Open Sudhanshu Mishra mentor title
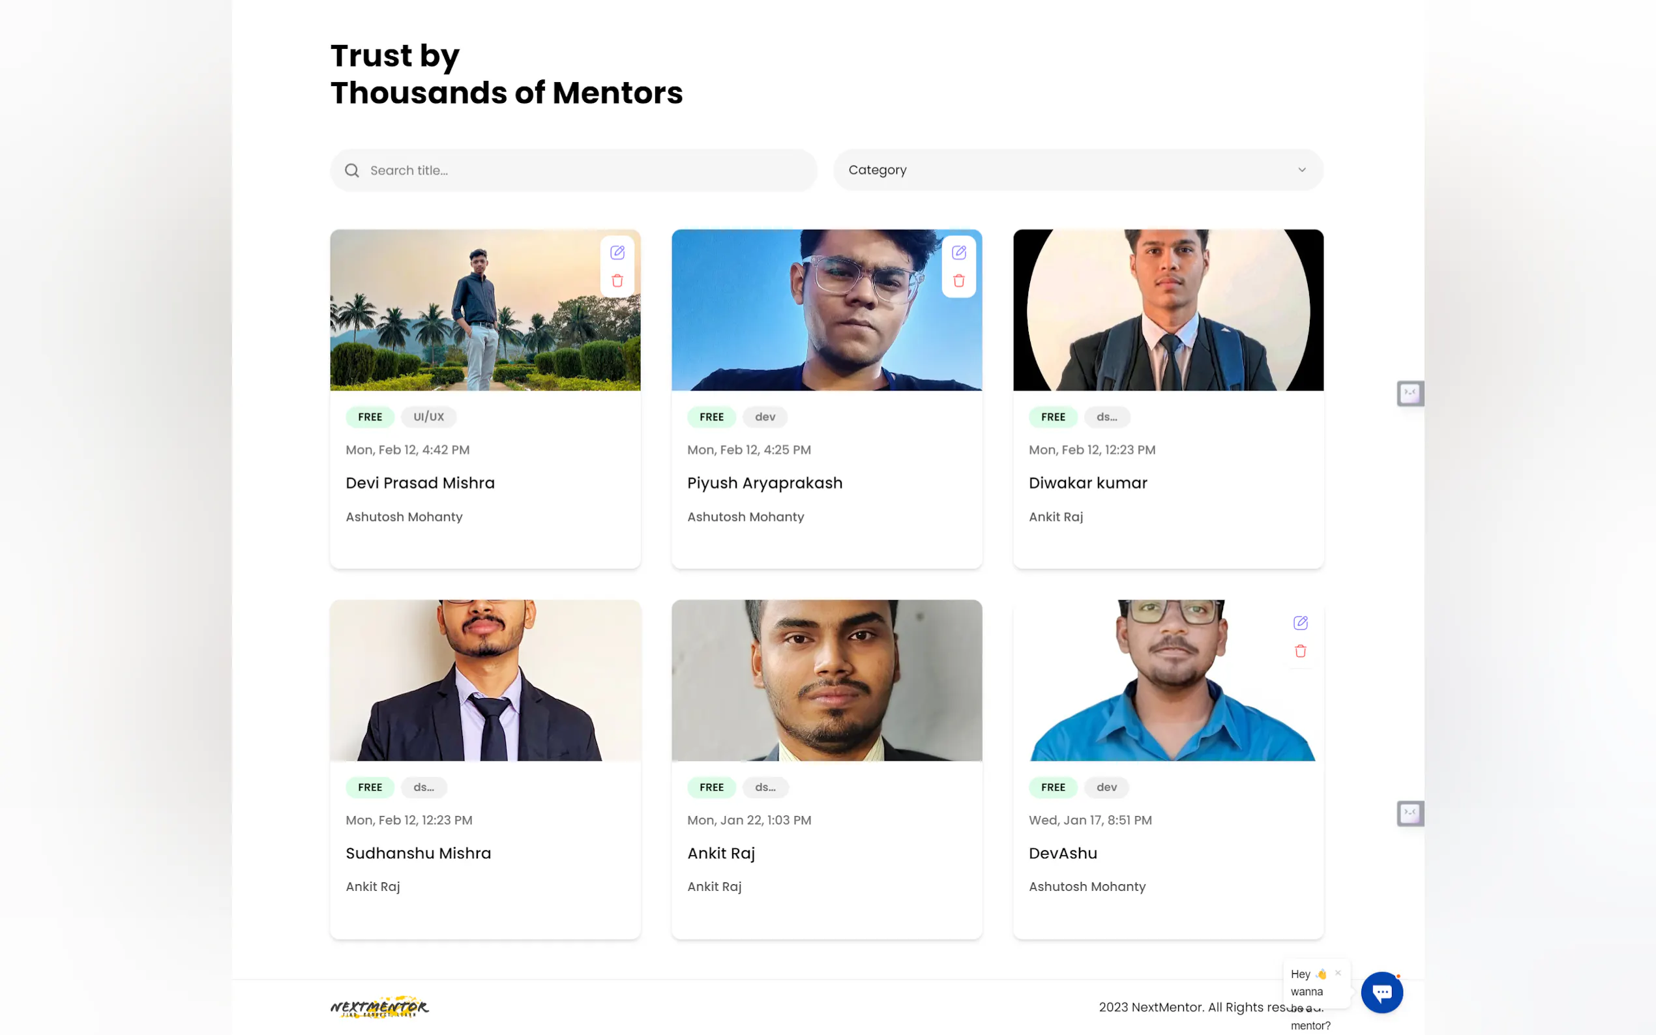This screenshot has height=1035, width=1656. (418, 854)
